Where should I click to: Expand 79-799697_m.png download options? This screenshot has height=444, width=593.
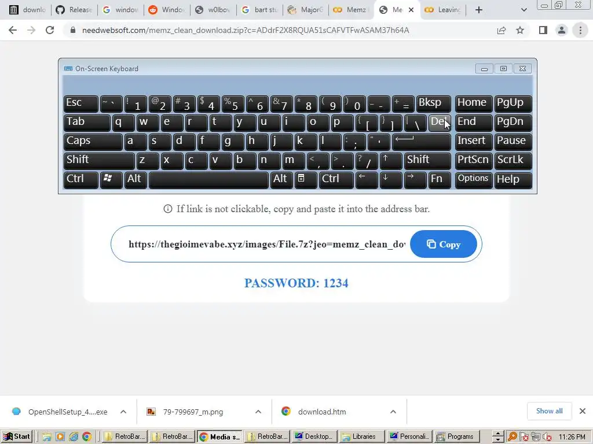[x=258, y=412]
